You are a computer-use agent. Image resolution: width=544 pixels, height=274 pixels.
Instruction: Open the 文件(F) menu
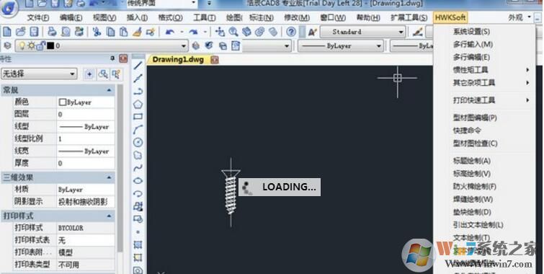pos(38,17)
